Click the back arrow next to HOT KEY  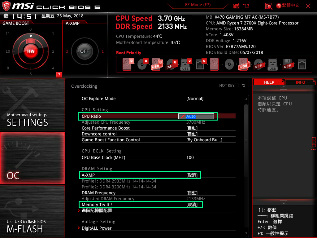(x=244, y=86)
